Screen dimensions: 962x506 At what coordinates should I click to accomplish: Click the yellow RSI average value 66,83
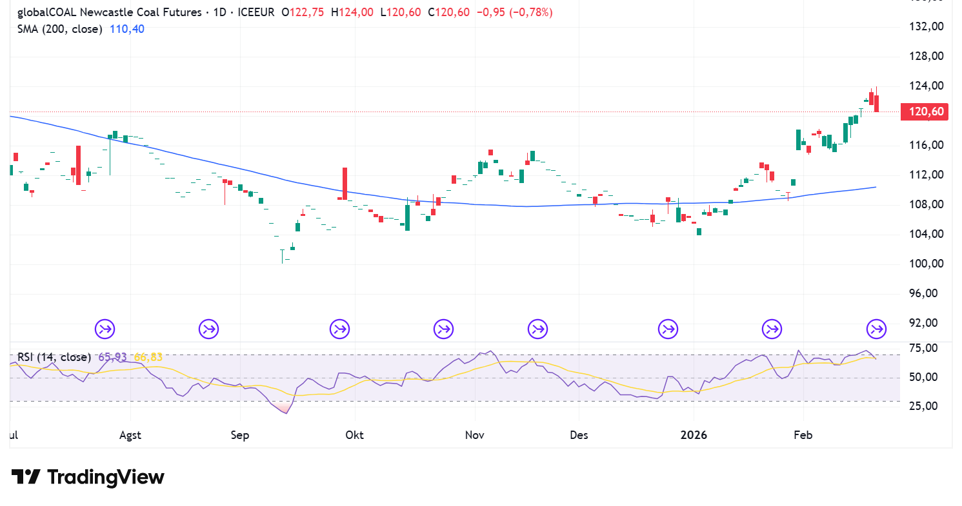click(148, 357)
